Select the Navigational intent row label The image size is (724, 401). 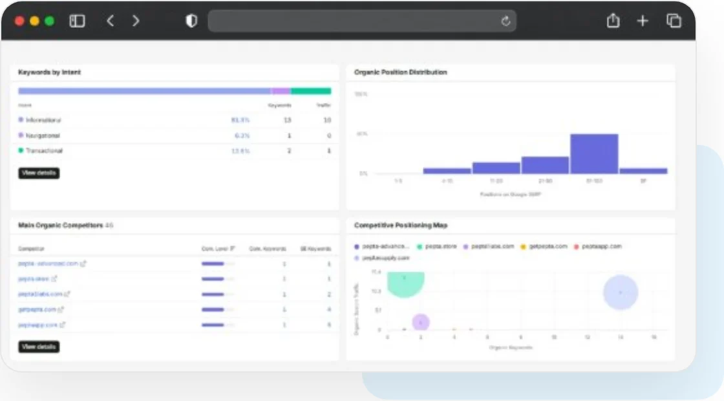click(x=43, y=135)
